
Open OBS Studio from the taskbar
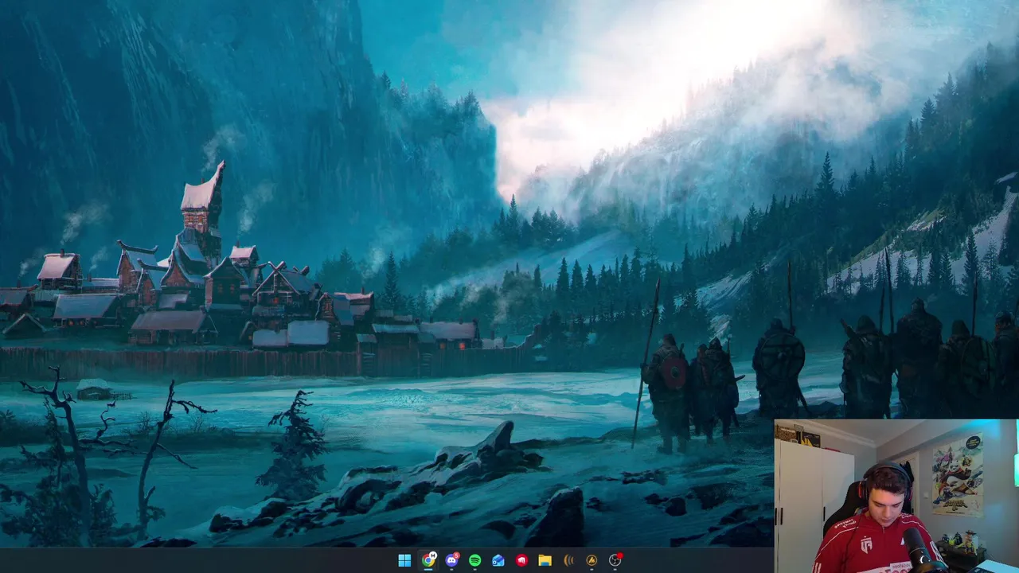[615, 560]
